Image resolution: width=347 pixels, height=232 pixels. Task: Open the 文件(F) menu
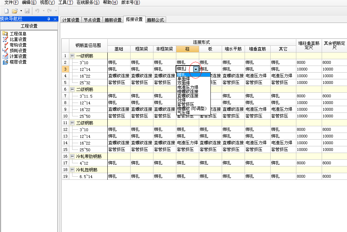coord(12,2)
